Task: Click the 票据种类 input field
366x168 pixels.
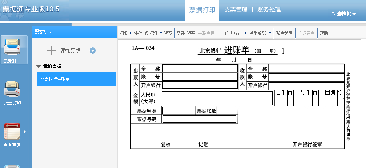Action: pos(178,111)
